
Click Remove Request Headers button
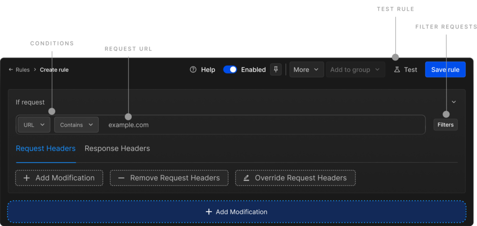coord(169,178)
